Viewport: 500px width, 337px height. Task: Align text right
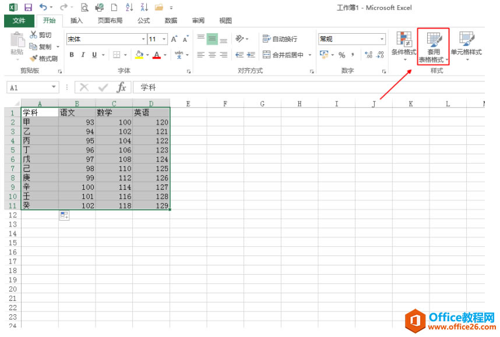pyautogui.click(x=224, y=55)
